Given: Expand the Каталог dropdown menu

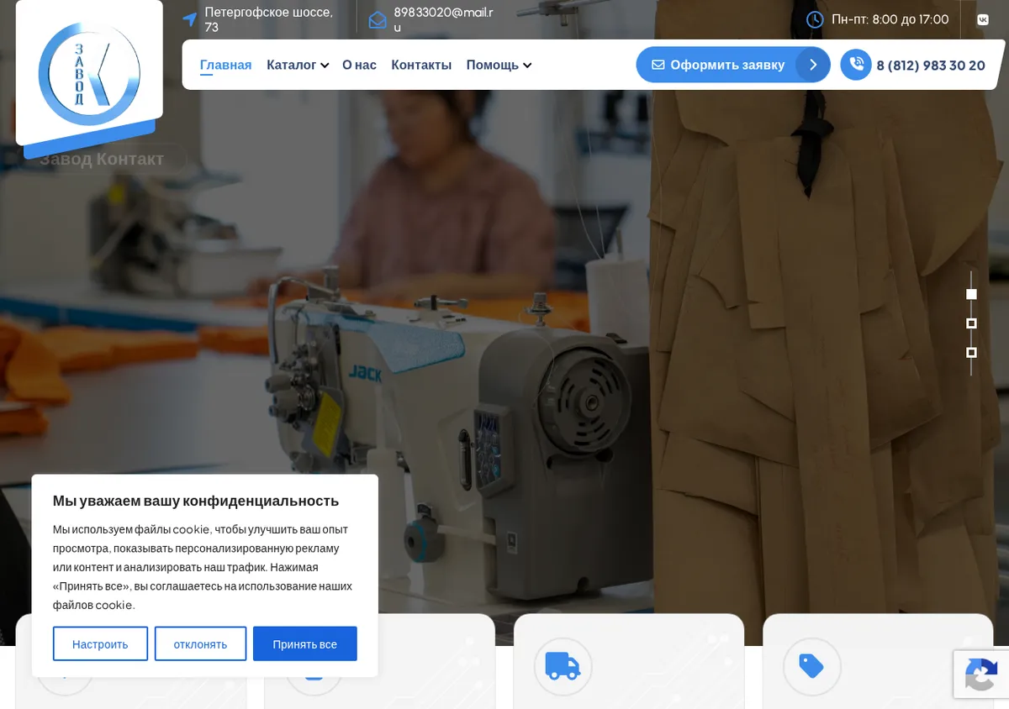Looking at the screenshot, I should (298, 65).
